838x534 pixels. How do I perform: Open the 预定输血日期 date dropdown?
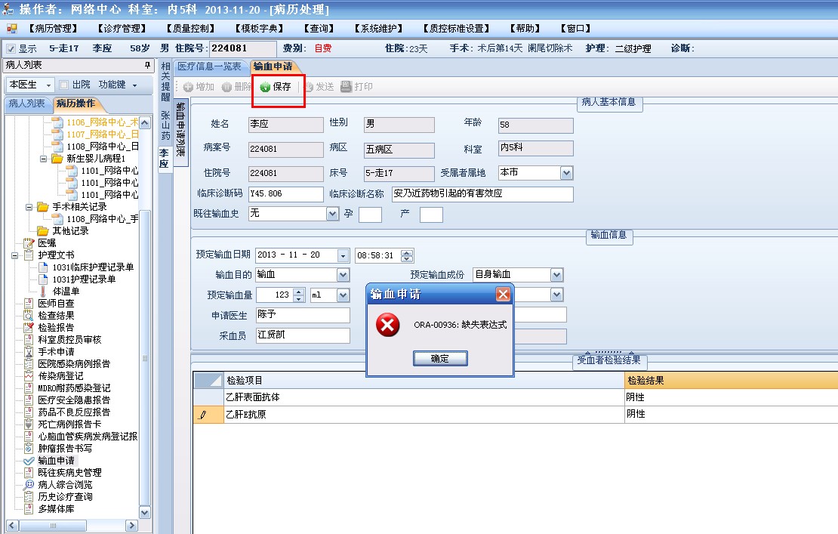343,255
